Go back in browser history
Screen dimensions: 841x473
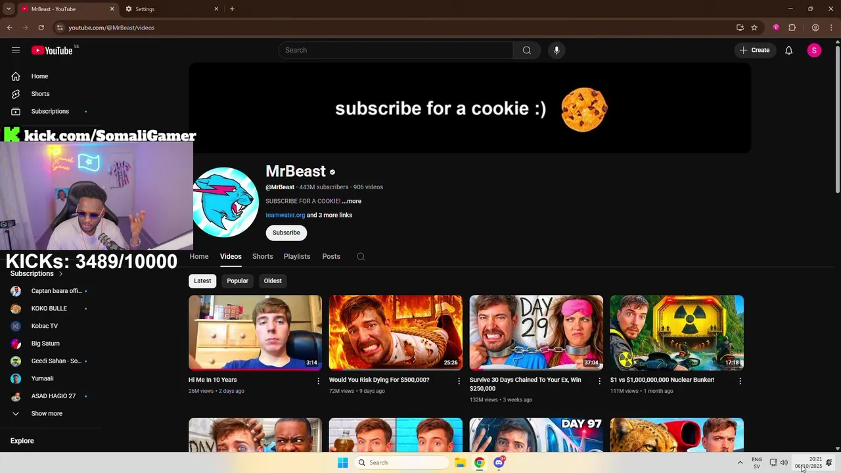coord(9,28)
